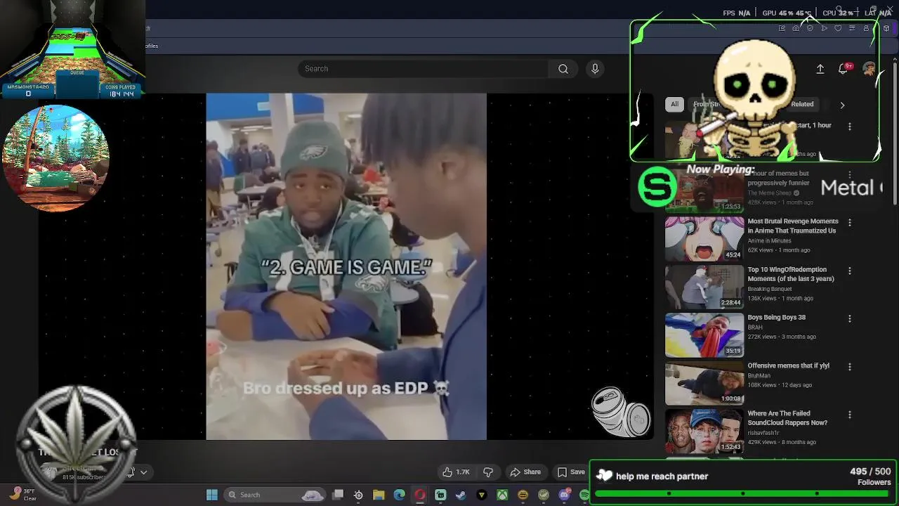
Task: Select the Related filter chip
Action: [802, 104]
